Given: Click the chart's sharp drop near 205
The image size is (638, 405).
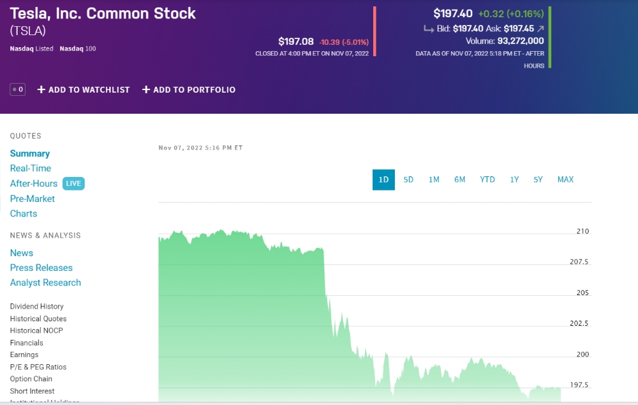Looking at the screenshot, I should 326,293.
